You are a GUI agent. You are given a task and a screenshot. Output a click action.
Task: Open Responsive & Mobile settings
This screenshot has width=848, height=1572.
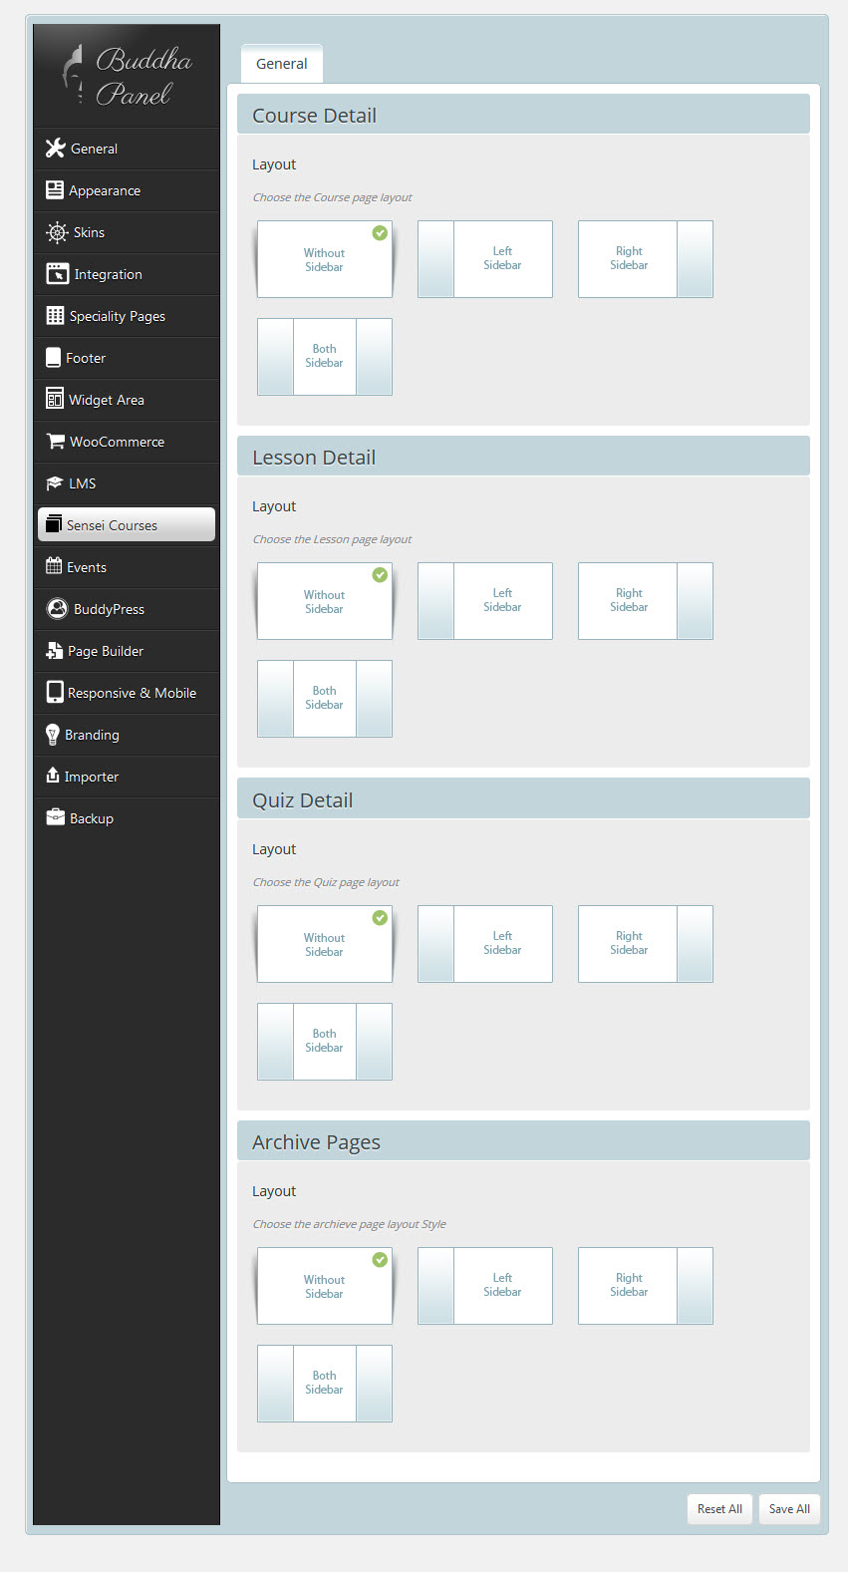click(132, 693)
